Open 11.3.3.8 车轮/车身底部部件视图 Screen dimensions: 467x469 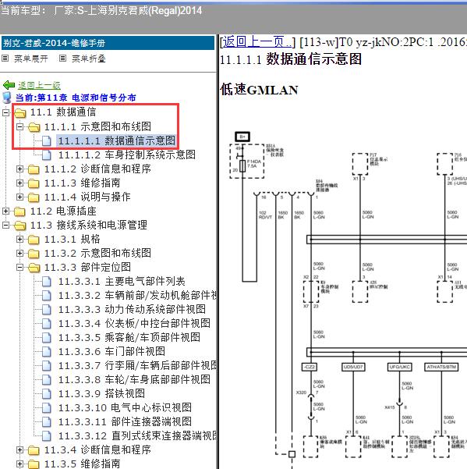[x=134, y=380]
